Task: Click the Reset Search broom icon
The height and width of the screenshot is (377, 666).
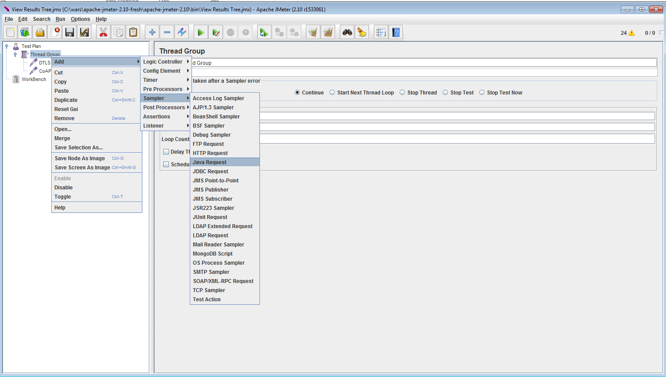Action: (362, 32)
